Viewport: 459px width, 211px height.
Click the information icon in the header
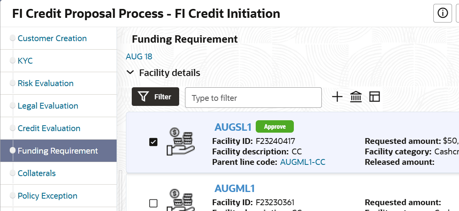pos(442,13)
